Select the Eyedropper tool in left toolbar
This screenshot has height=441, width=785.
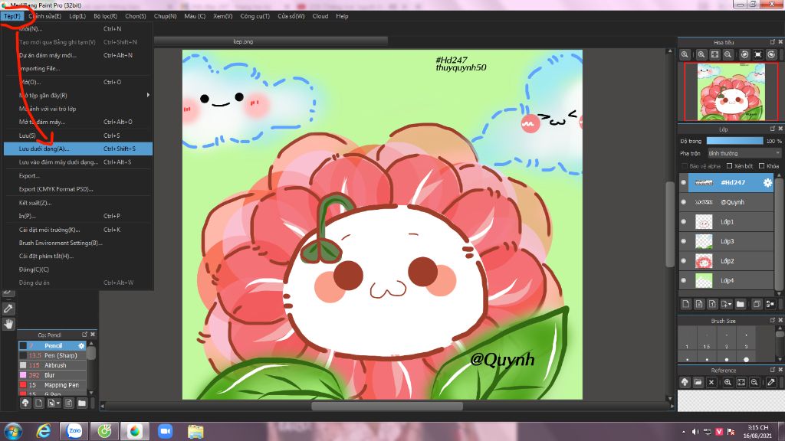point(8,309)
